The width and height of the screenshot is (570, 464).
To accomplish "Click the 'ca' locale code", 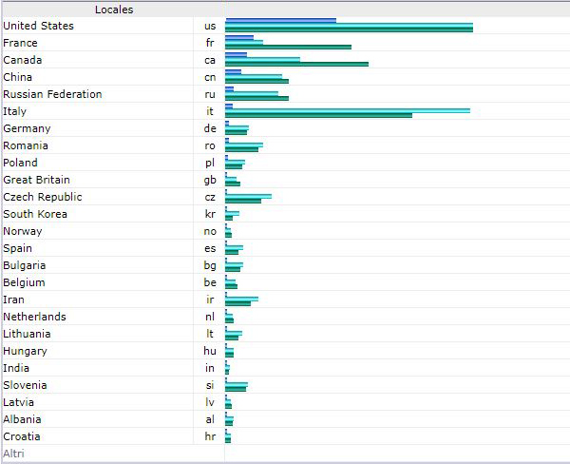I will click(210, 61).
